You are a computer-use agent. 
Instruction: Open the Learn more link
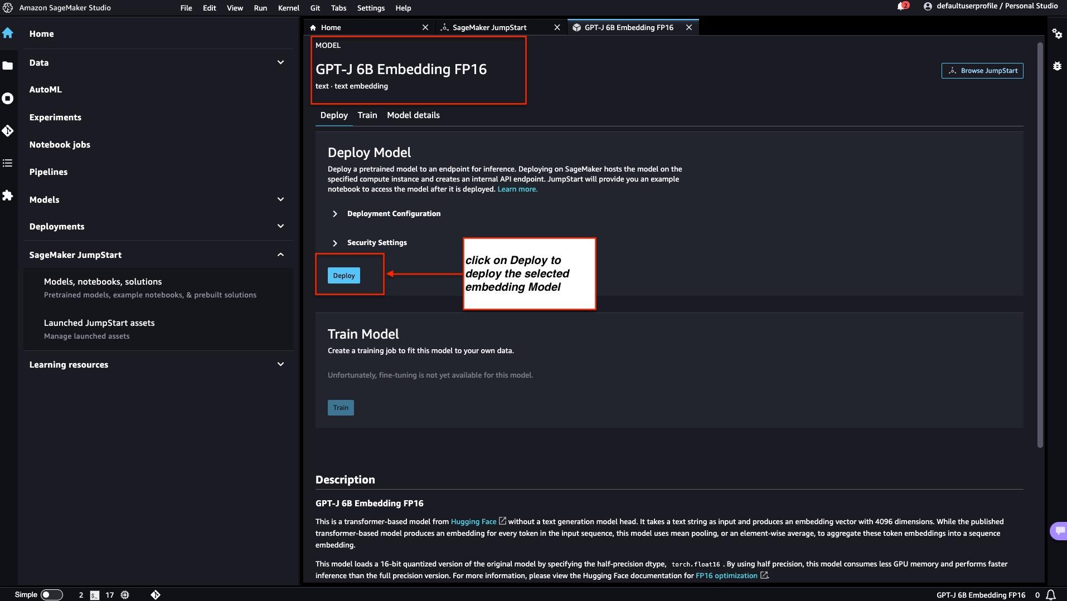[517, 189]
